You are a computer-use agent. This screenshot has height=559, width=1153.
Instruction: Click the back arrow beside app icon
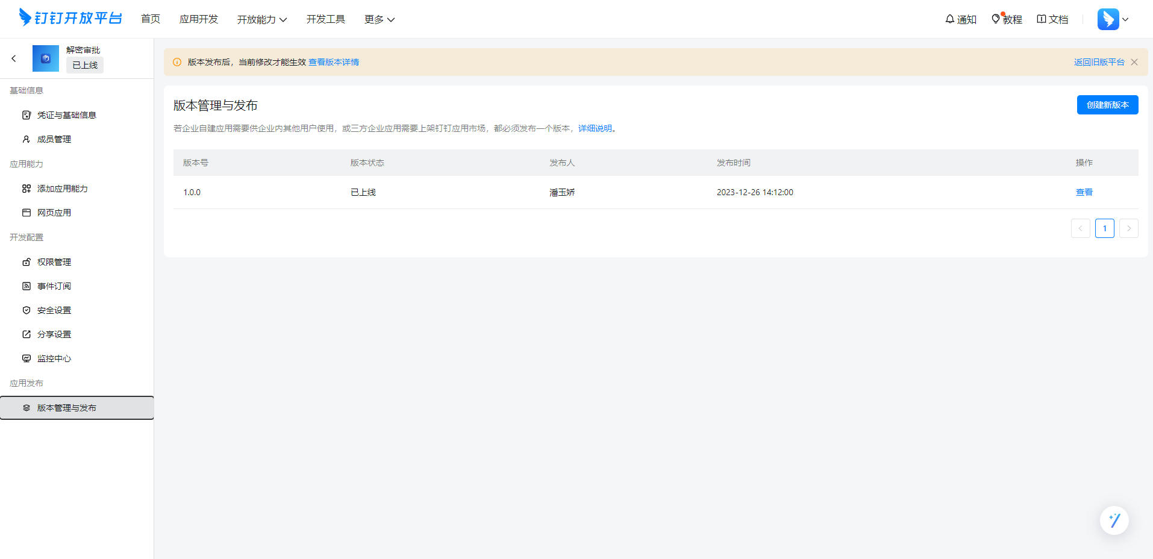[x=14, y=58]
